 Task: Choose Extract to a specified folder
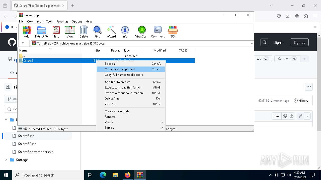131,87
